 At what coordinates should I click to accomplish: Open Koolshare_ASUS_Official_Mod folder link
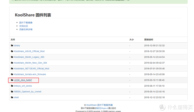pyautogui.click(x=29, y=51)
